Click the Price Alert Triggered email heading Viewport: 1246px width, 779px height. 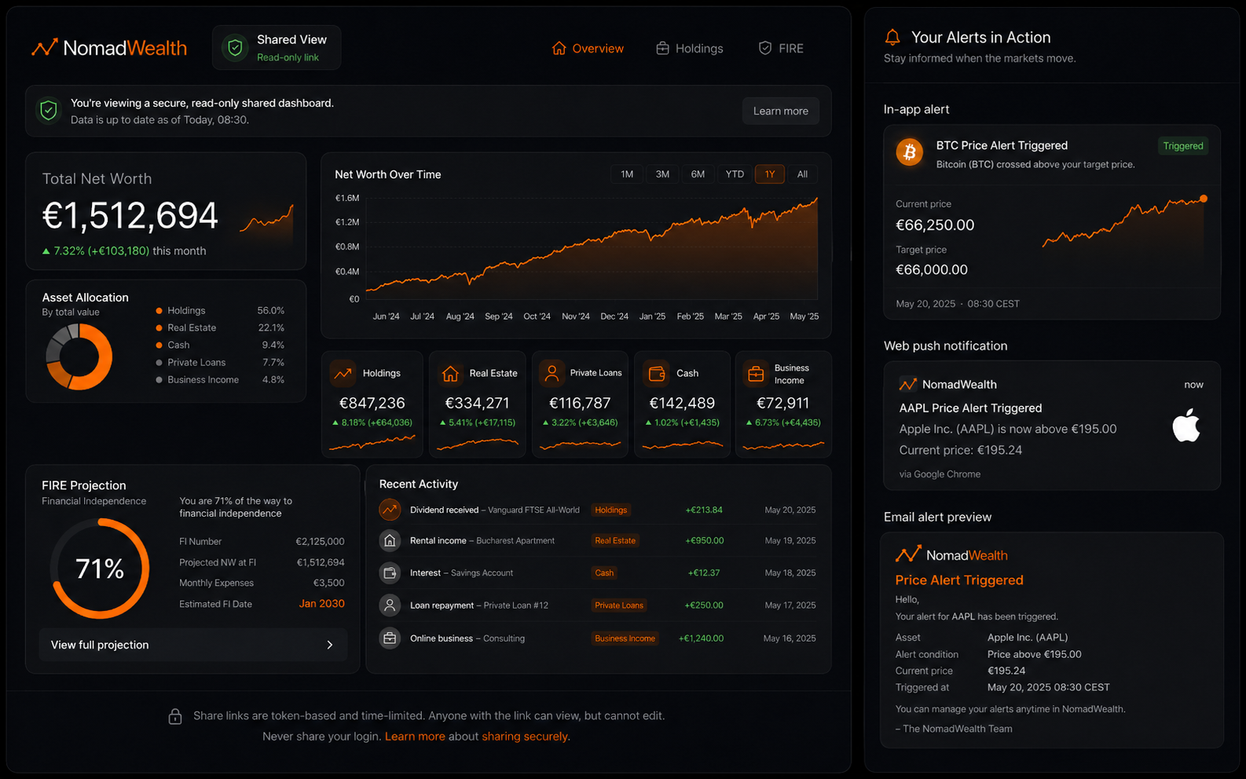coord(959,580)
